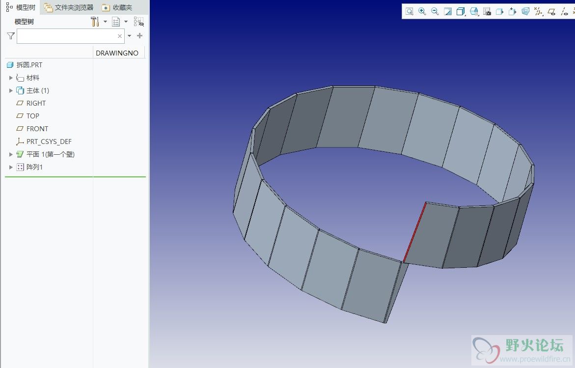The width and height of the screenshot is (575, 368).
Task: Expand the 主体 (1) node
Action: [11, 90]
